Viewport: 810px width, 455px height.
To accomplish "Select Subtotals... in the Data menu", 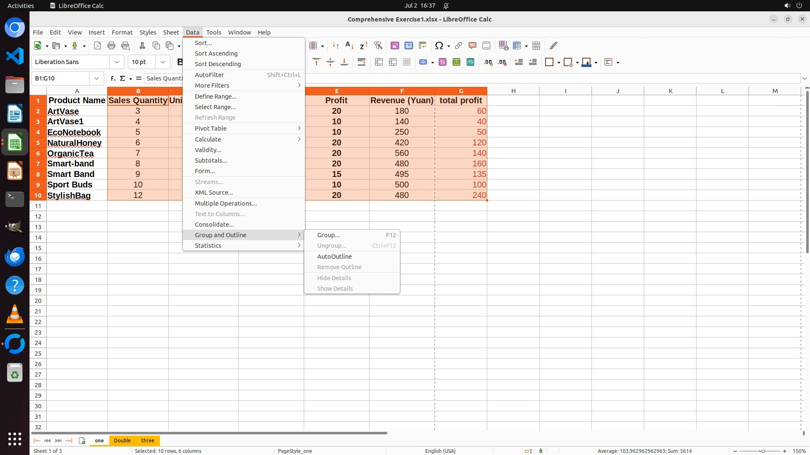I will tap(211, 161).
